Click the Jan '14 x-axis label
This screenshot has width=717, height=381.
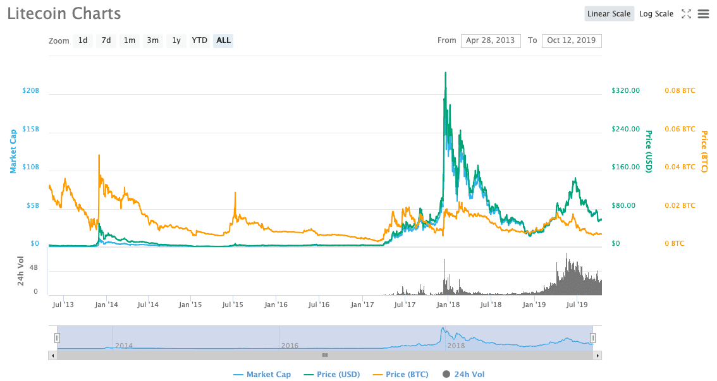point(106,305)
